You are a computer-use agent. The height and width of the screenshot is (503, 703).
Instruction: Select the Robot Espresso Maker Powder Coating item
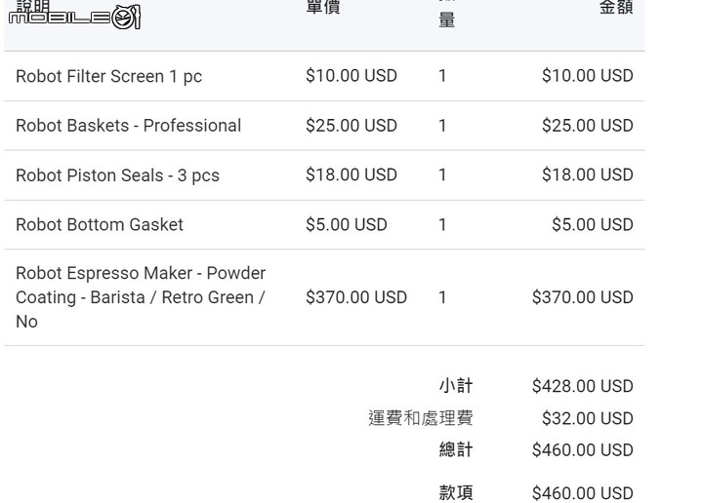(141, 297)
